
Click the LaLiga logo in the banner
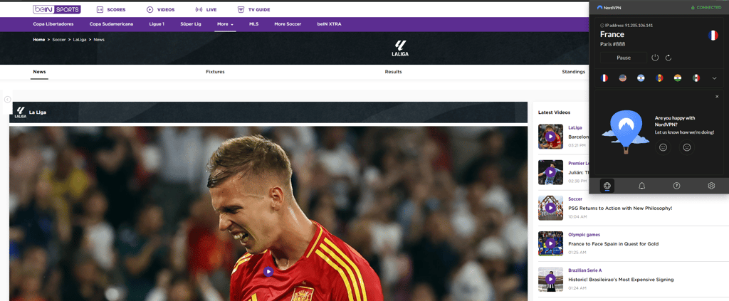point(400,48)
